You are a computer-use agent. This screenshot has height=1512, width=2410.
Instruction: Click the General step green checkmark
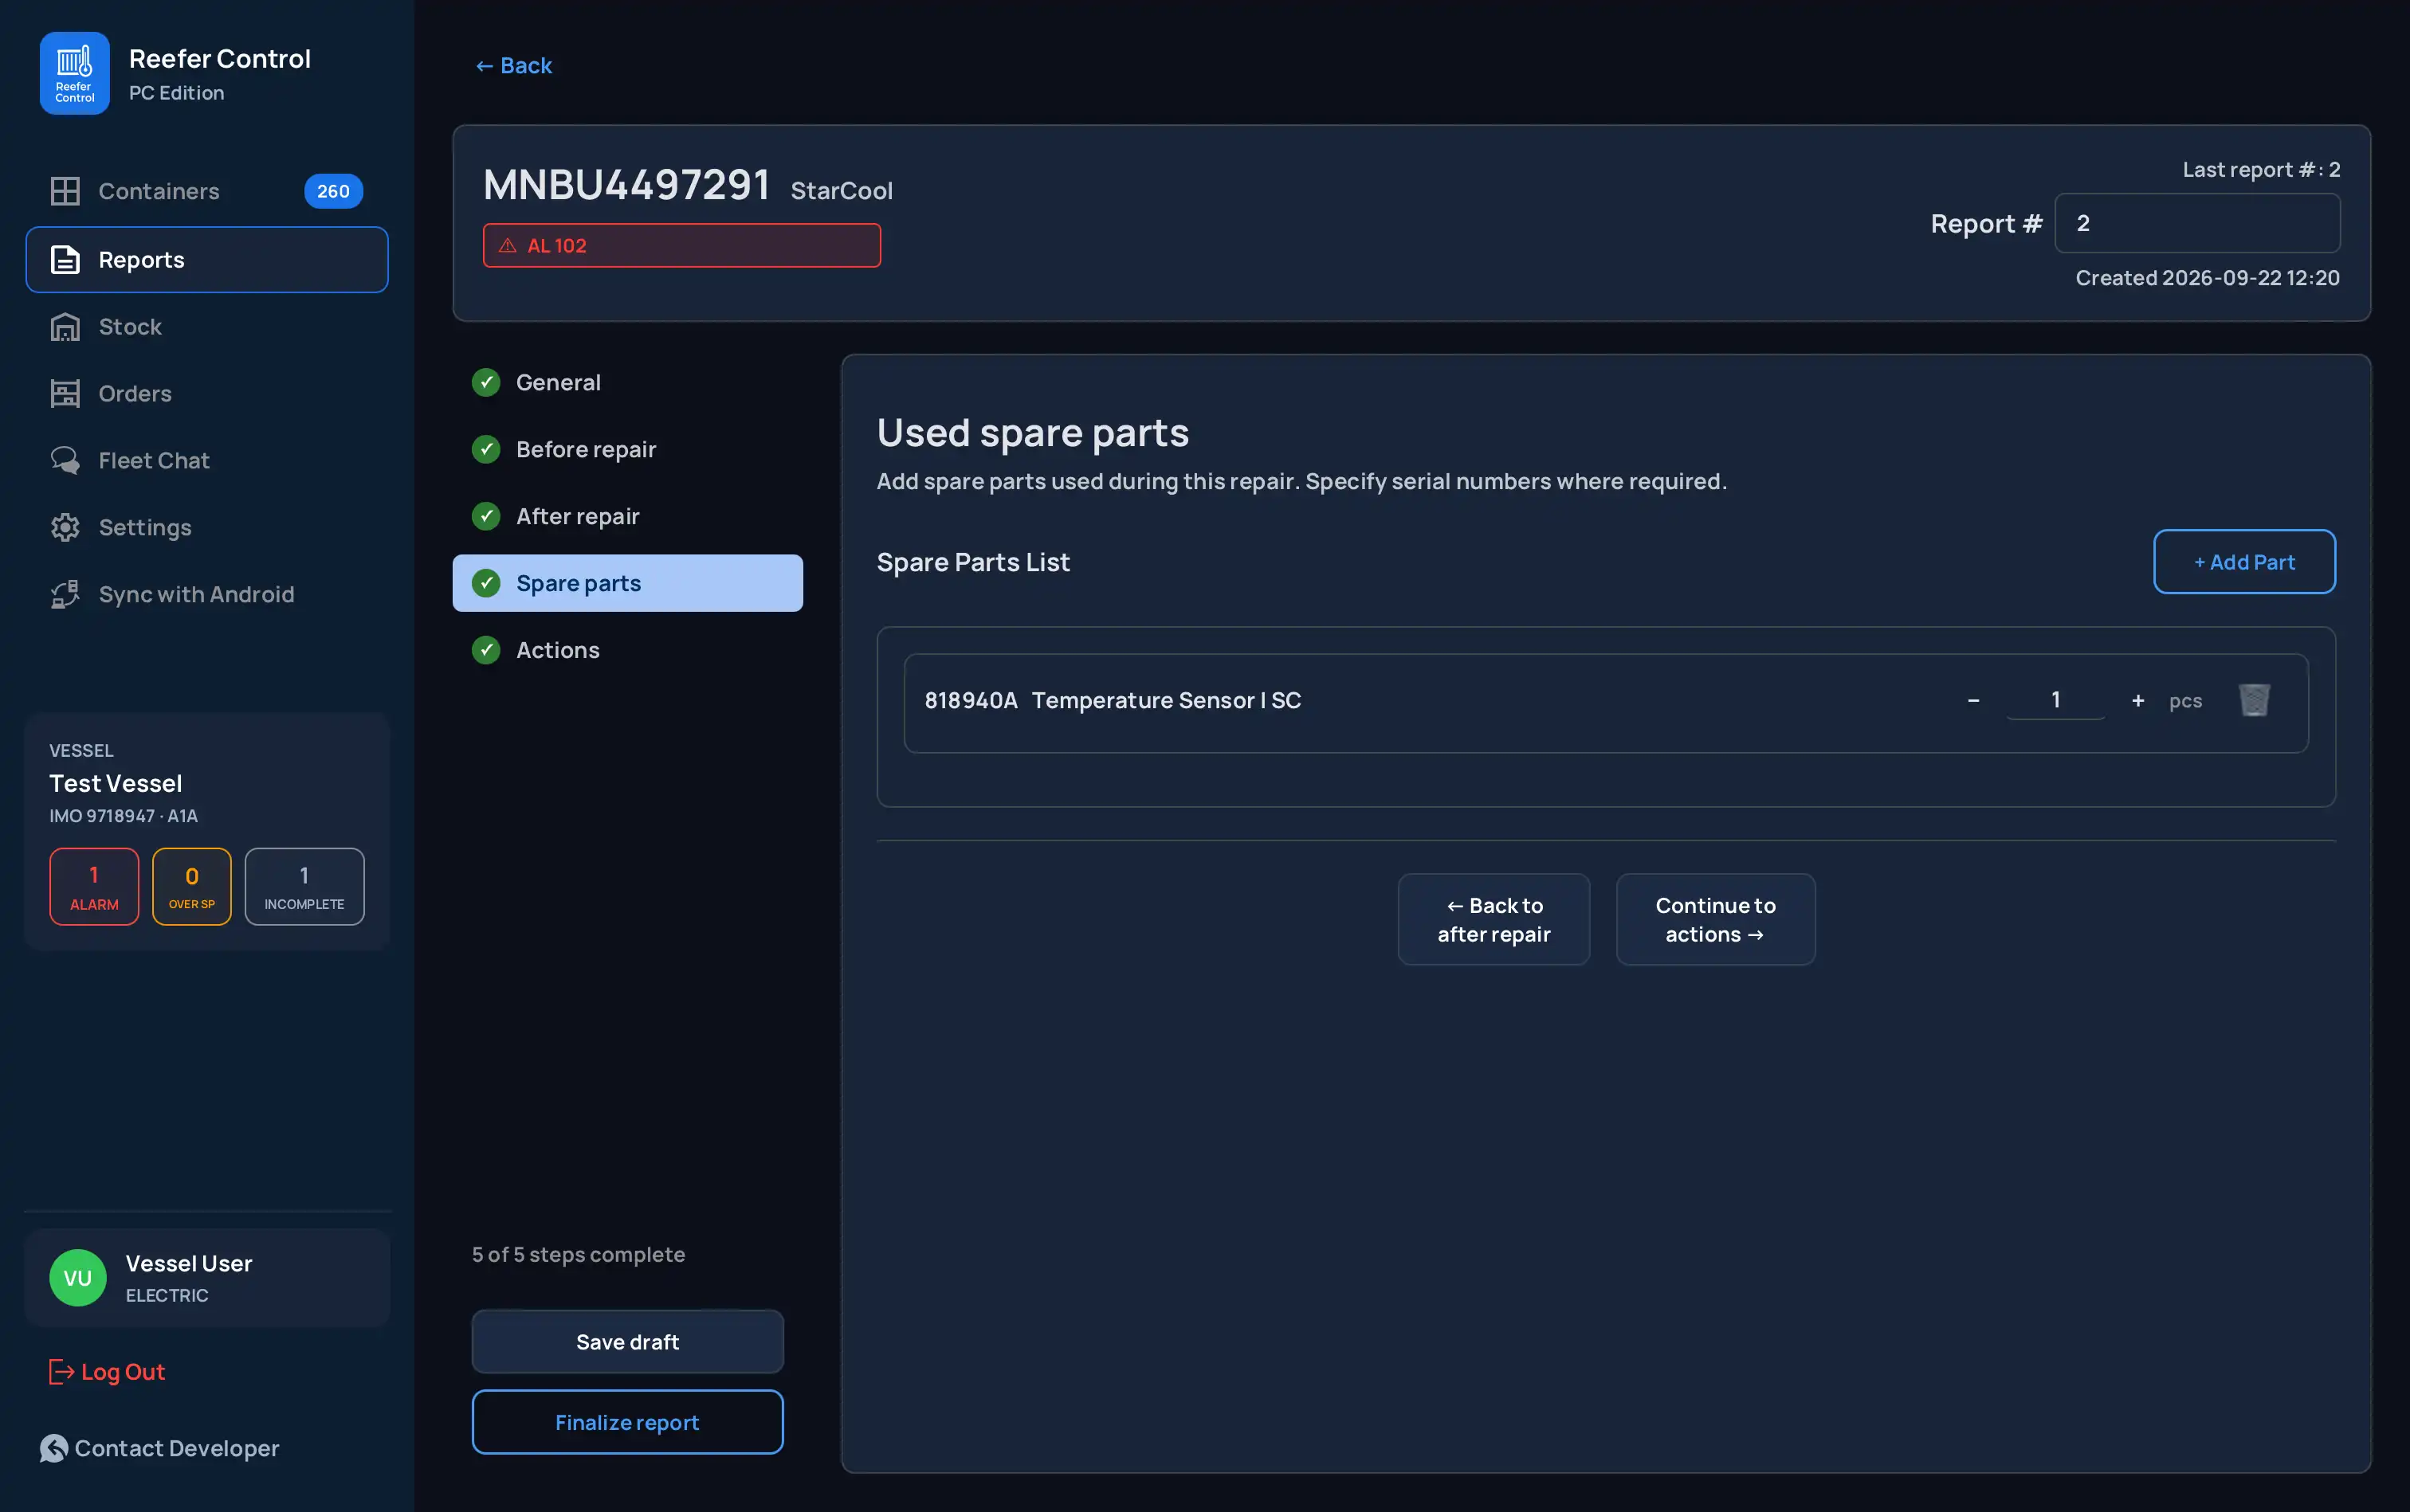pos(486,383)
